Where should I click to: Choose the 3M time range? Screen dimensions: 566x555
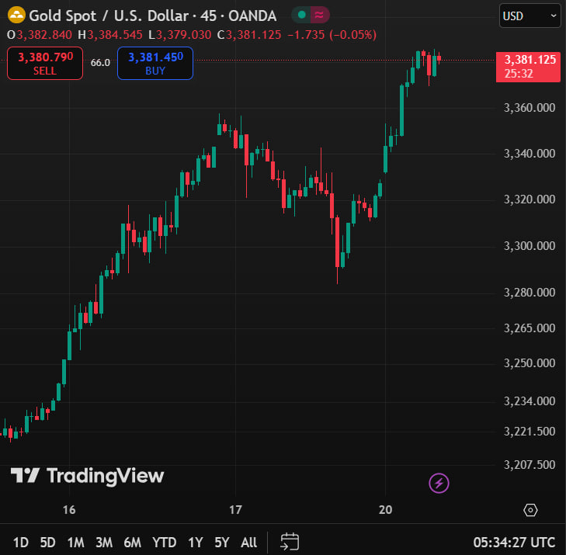point(103,542)
